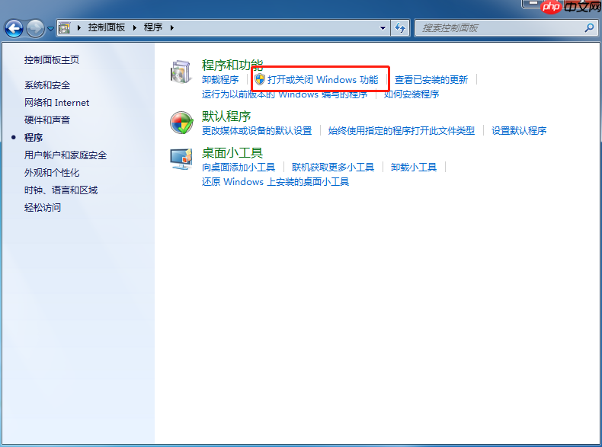
Task: Expand the arrow after 控制面板 breadcrumb
Action: tap(134, 27)
